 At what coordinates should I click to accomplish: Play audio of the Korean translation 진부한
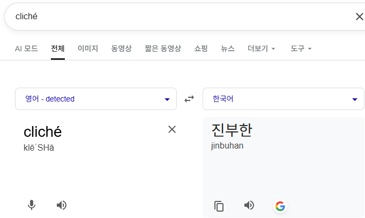tap(249, 205)
